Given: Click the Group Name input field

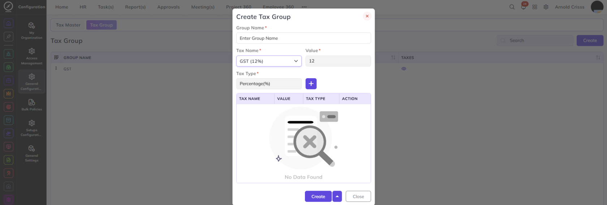Looking at the screenshot, I should coord(303,38).
